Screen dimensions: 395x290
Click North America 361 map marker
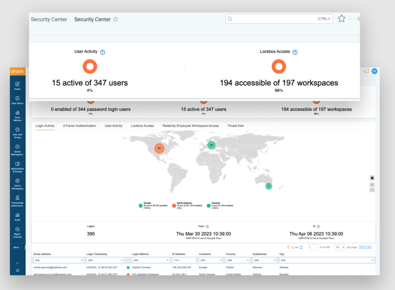[x=159, y=148]
